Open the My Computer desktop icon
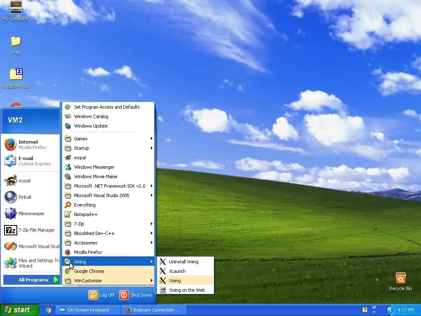This screenshot has width=421, height=316. (16, 11)
